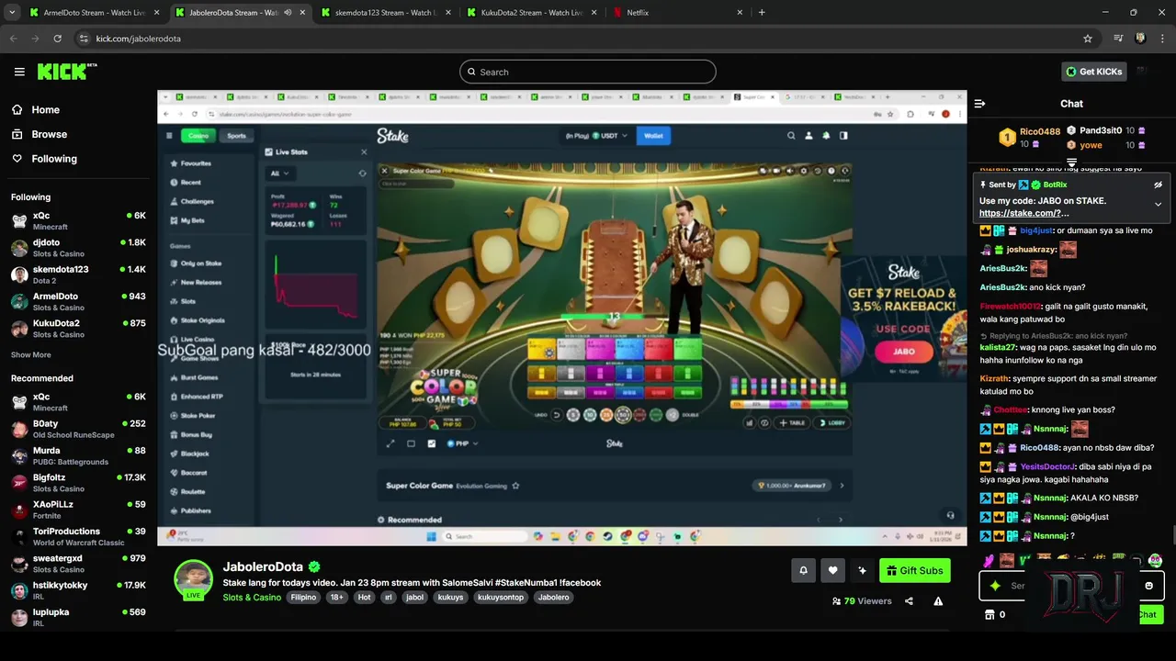The image size is (1176, 661).
Task: Open recommended channel Bigfoltz
Action: 78,483
